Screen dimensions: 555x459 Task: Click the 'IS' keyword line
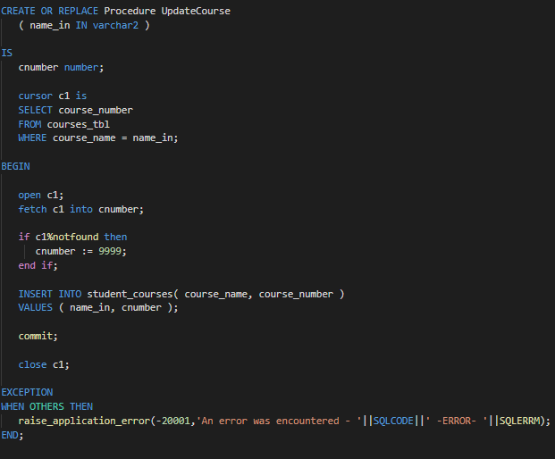coord(7,53)
